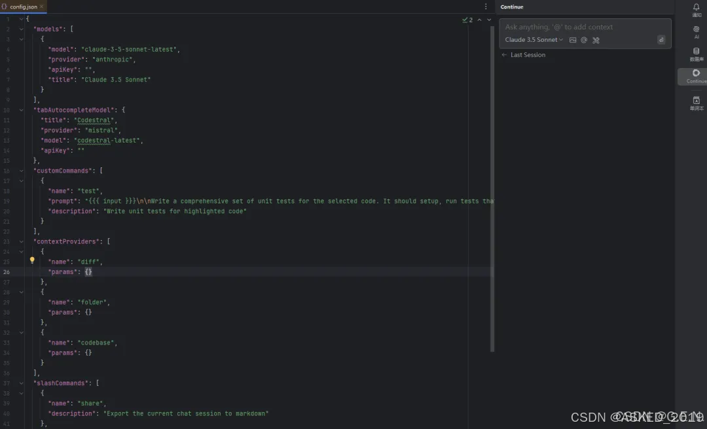The image size is (707, 429).
Task: Click the "test" name value
Action: click(x=88, y=191)
